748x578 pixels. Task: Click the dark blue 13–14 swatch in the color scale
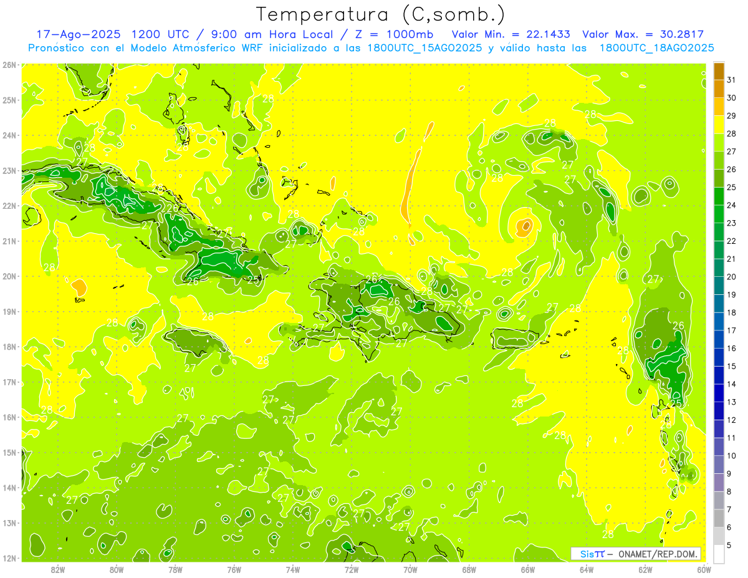[719, 393]
